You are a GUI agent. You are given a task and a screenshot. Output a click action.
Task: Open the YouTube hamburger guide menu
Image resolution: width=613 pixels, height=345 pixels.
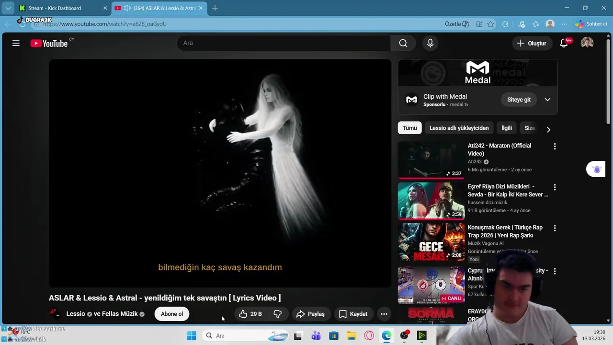click(x=16, y=43)
